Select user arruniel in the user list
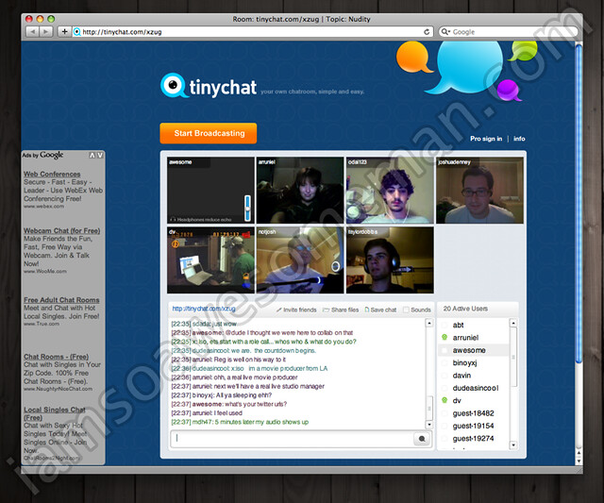Image resolution: width=604 pixels, height=503 pixels. [x=465, y=338]
